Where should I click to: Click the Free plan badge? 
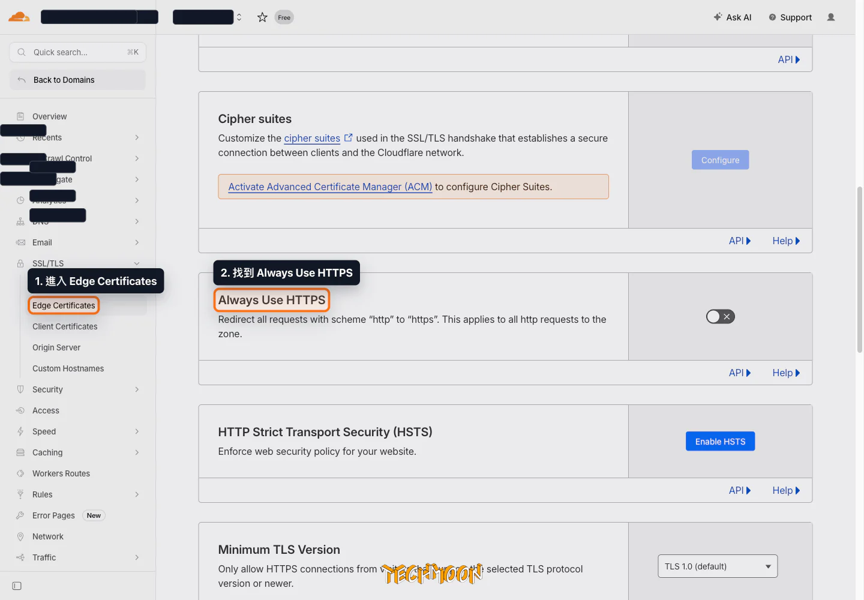click(x=284, y=17)
